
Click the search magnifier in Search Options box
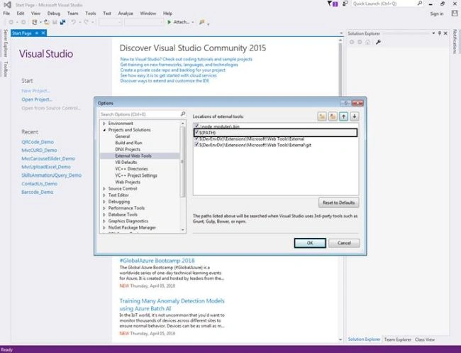point(182,114)
